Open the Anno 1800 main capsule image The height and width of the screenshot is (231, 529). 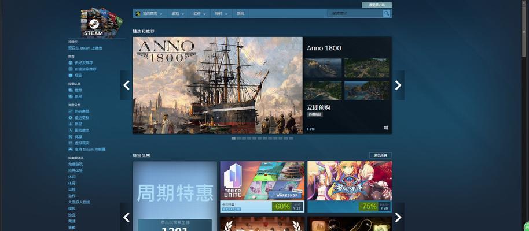(x=218, y=85)
